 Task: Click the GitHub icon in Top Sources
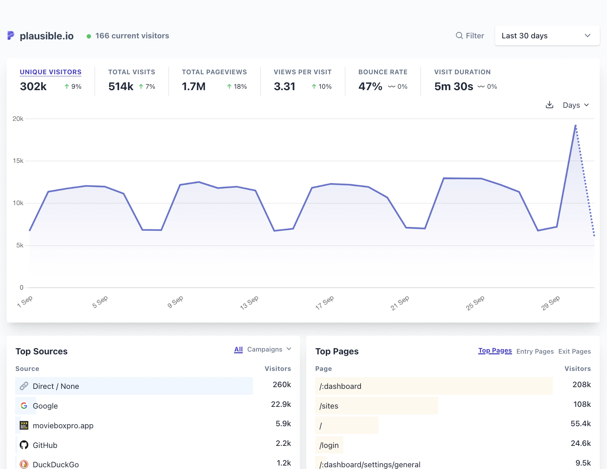[23, 445]
